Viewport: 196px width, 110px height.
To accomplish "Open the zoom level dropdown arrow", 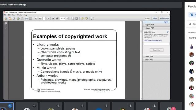I will [x=67, y=18].
